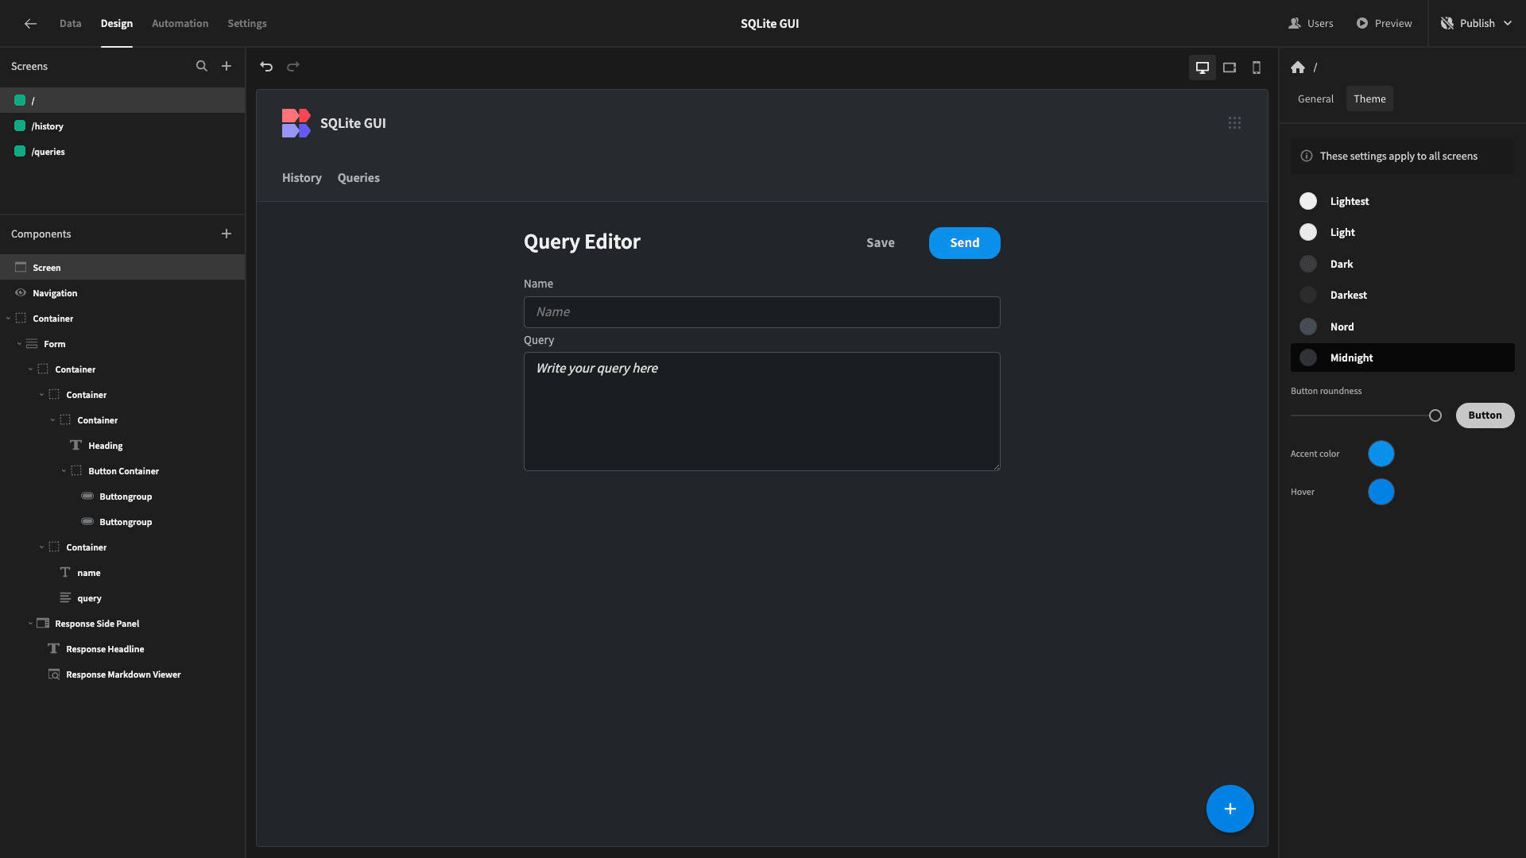Open the Settings tab
Image resolution: width=1526 pixels, height=858 pixels.
[x=247, y=24]
